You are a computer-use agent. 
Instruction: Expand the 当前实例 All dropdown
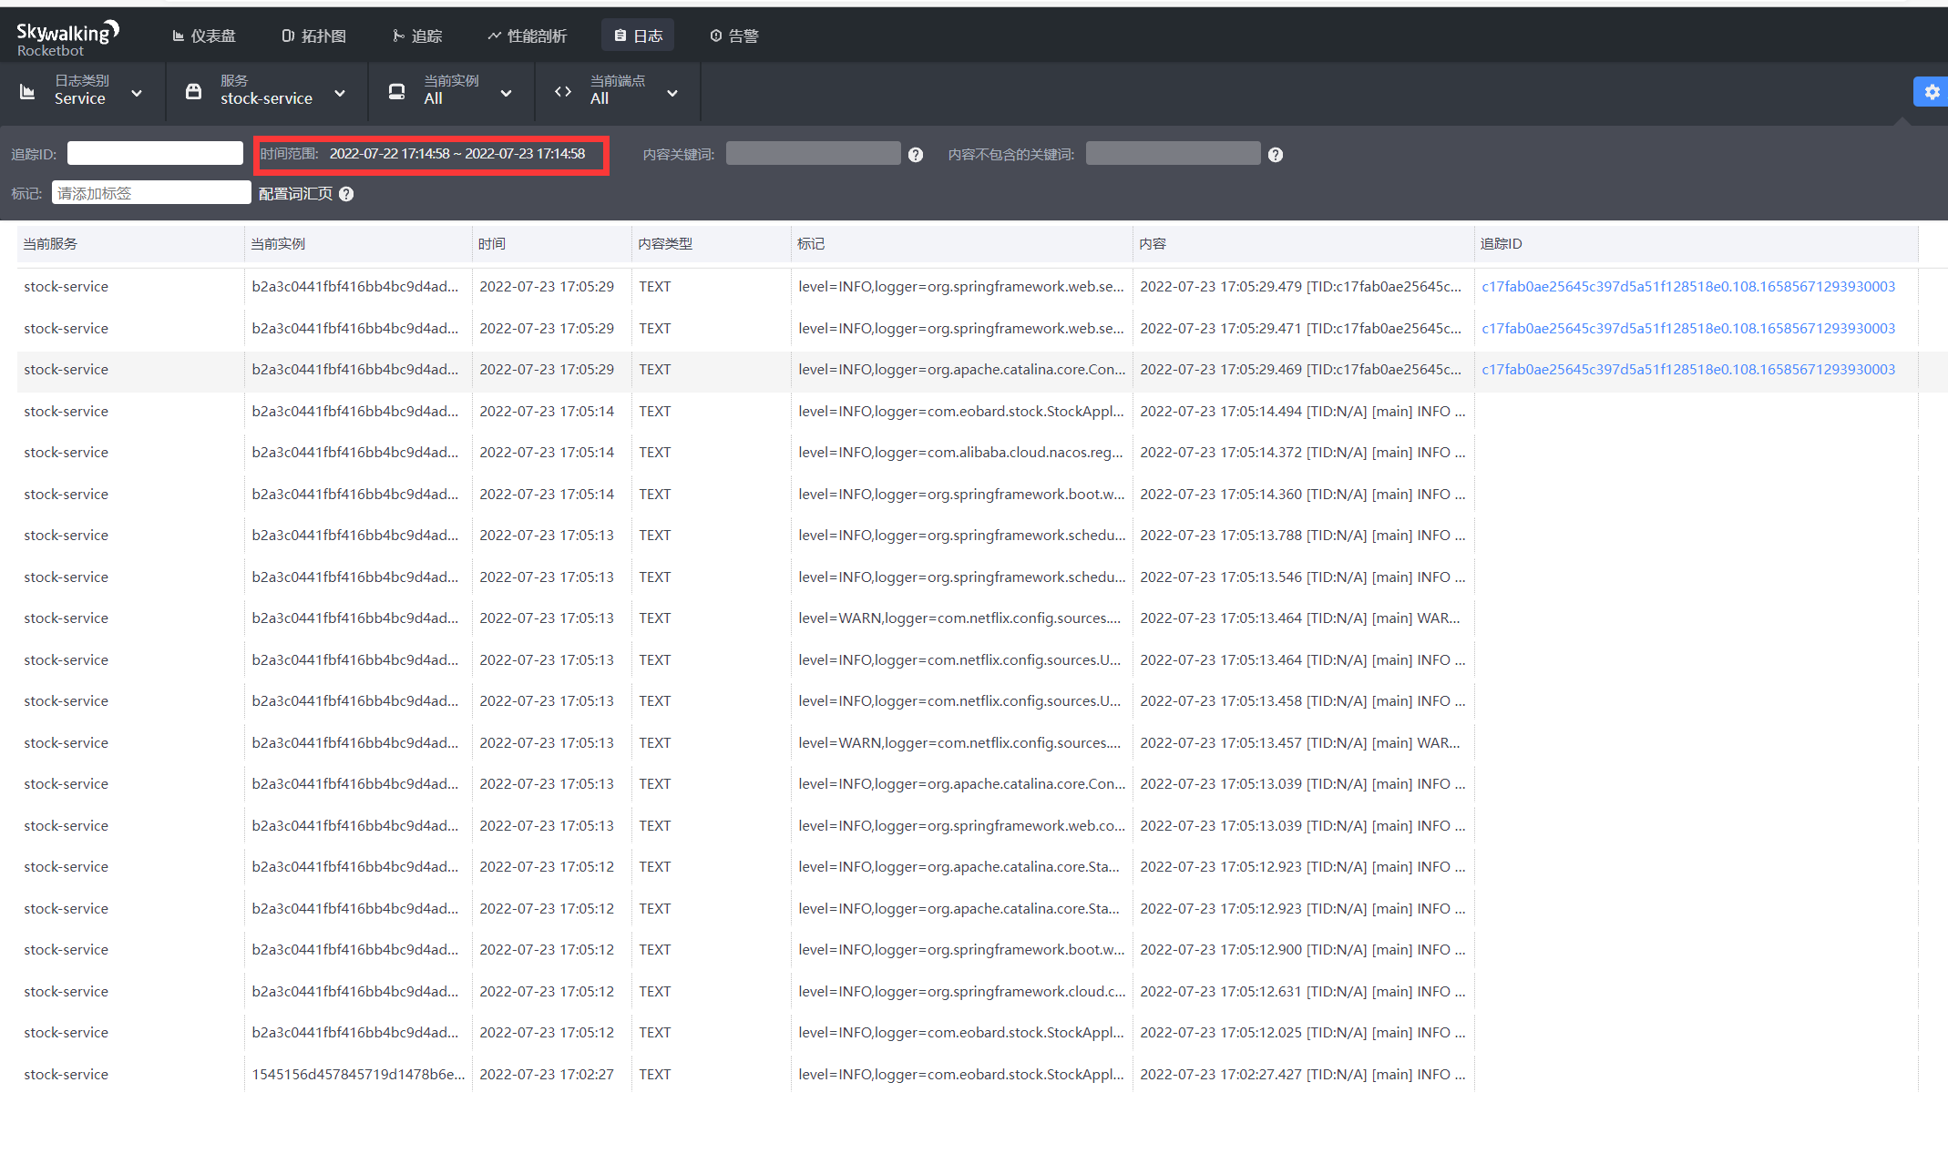point(507,93)
